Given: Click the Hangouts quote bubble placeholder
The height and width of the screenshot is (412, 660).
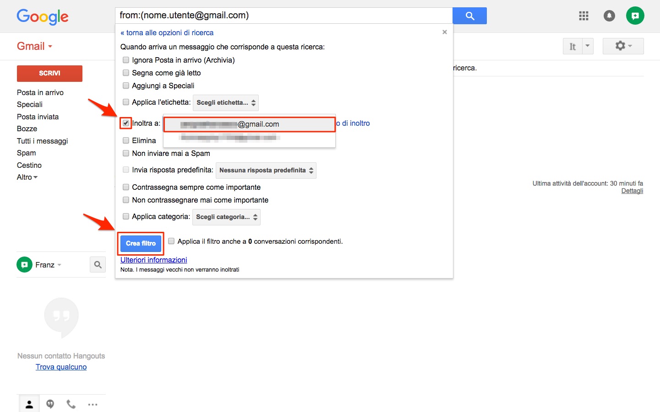Looking at the screenshot, I should [x=61, y=317].
